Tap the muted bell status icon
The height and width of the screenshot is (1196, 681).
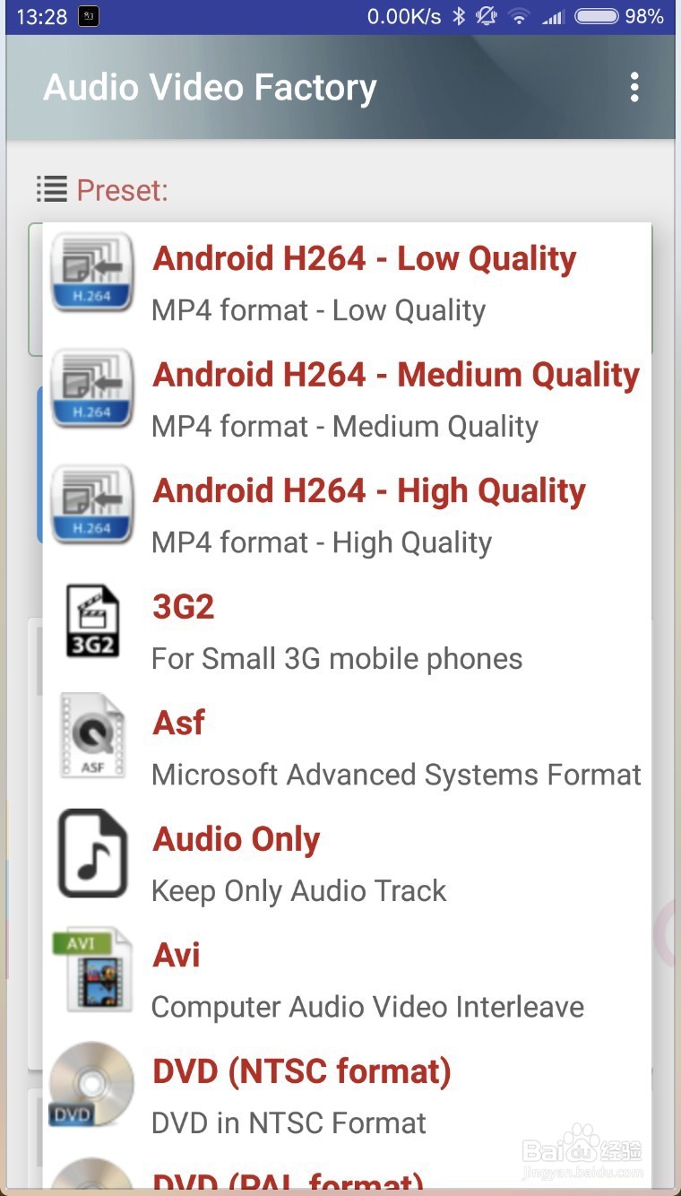click(487, 16)
